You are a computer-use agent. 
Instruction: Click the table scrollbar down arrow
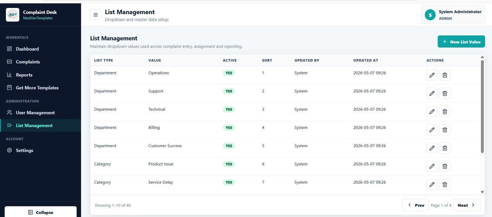tap(482, 192)
